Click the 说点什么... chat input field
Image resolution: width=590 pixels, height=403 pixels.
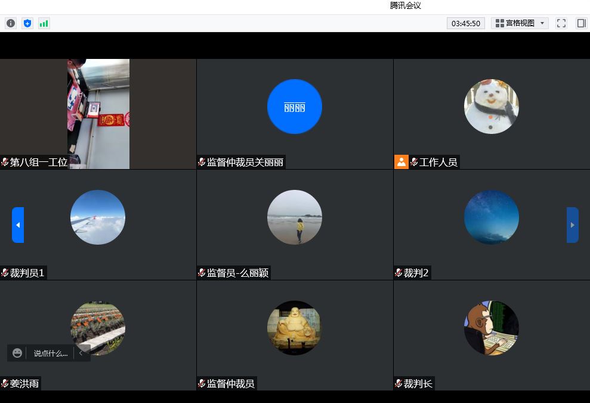[x=51, y=353]
